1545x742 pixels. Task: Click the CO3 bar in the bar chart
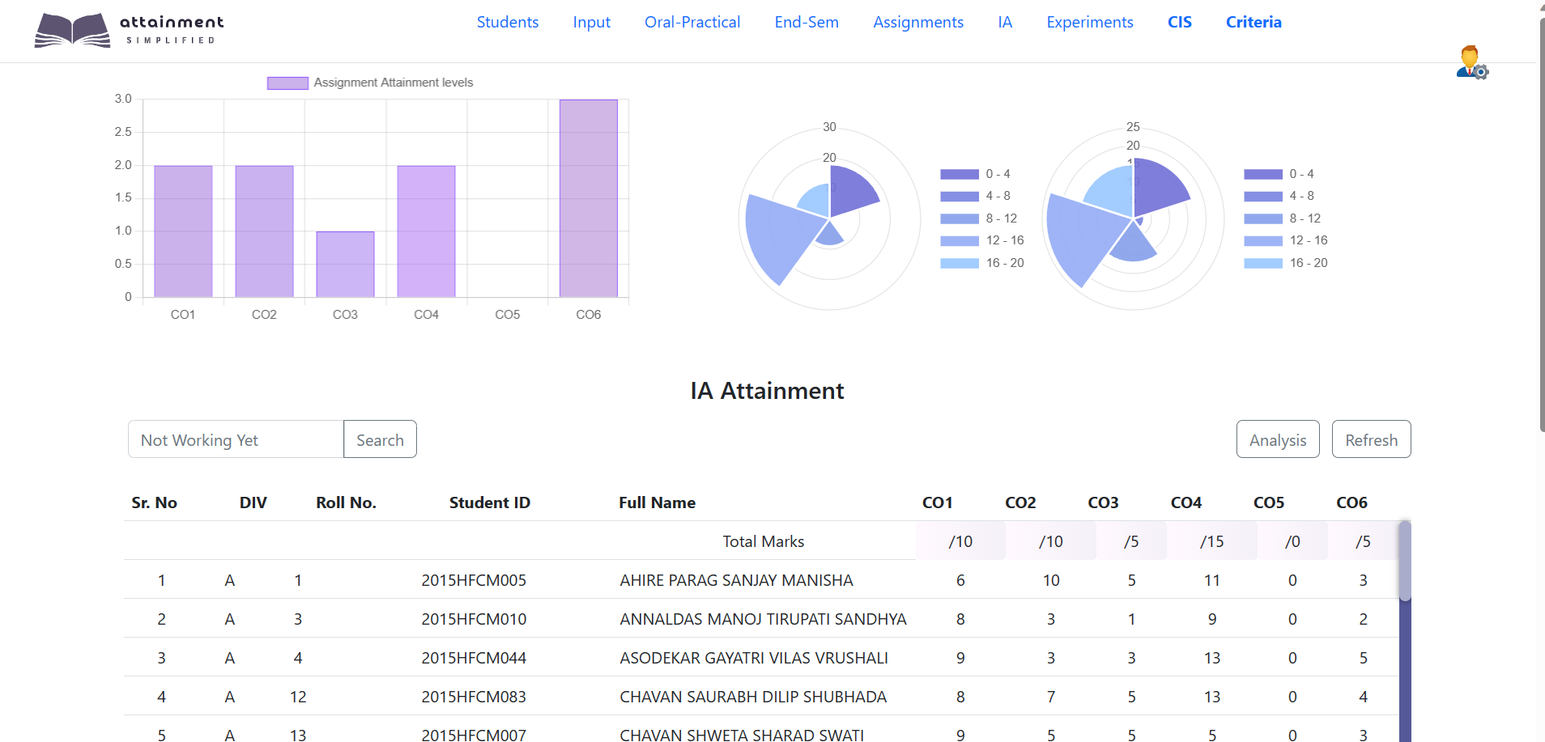pos(345,265)
